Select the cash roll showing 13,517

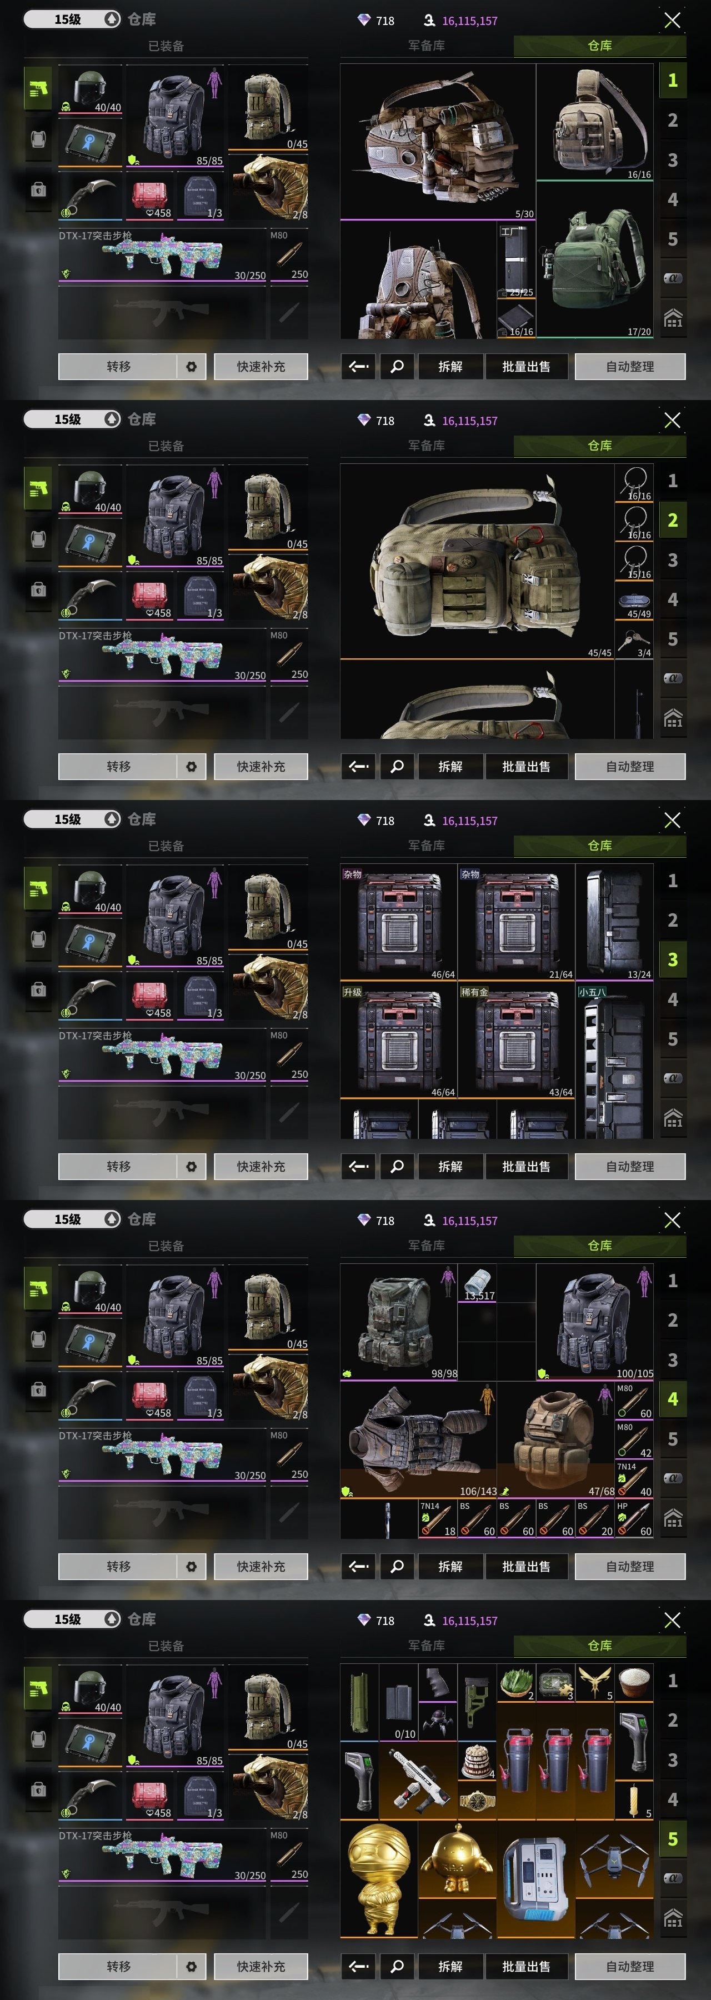coord(477,1283)
